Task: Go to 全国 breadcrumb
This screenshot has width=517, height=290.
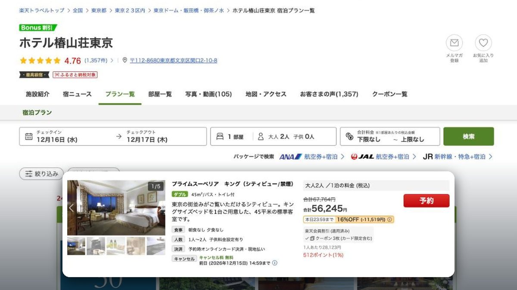Action: point(78,10)
